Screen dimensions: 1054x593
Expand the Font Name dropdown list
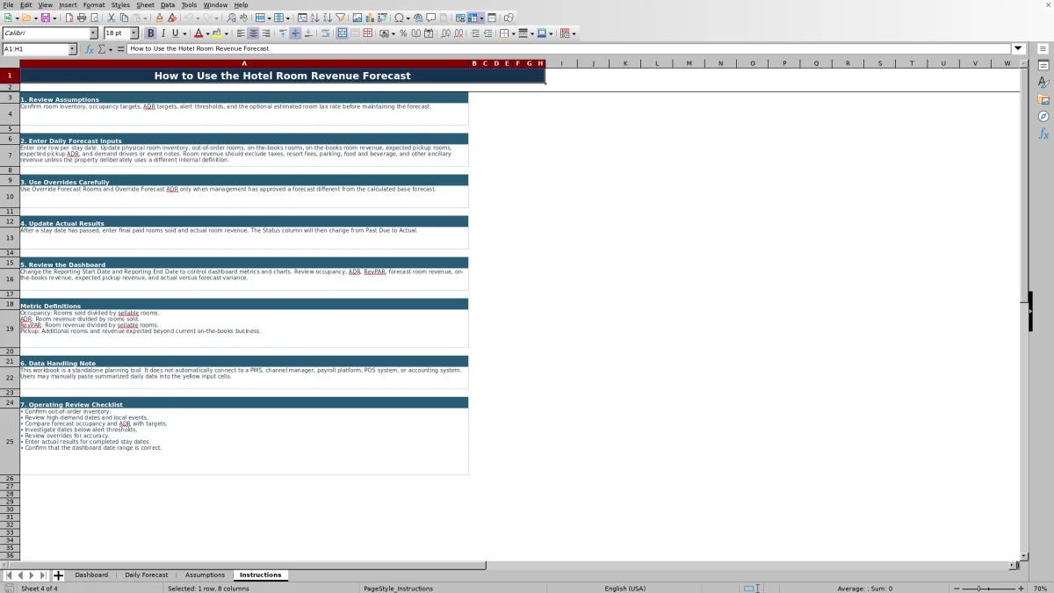tap(93, 33)
